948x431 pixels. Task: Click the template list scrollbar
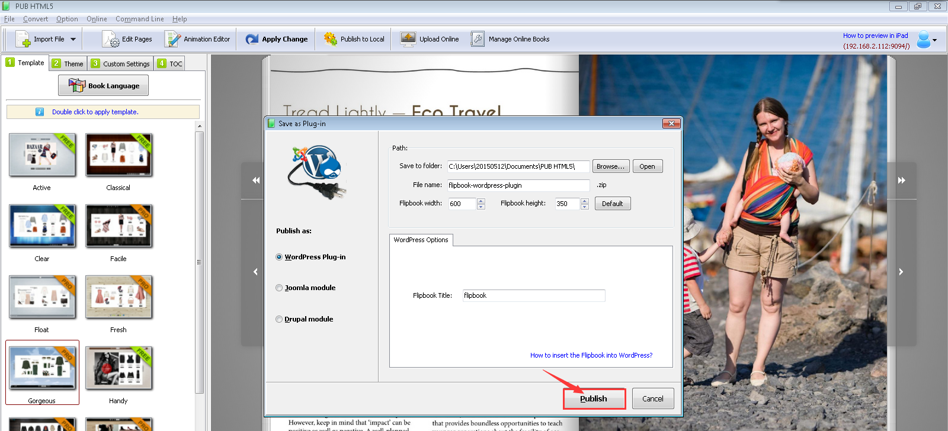click(x=199, y=262)
